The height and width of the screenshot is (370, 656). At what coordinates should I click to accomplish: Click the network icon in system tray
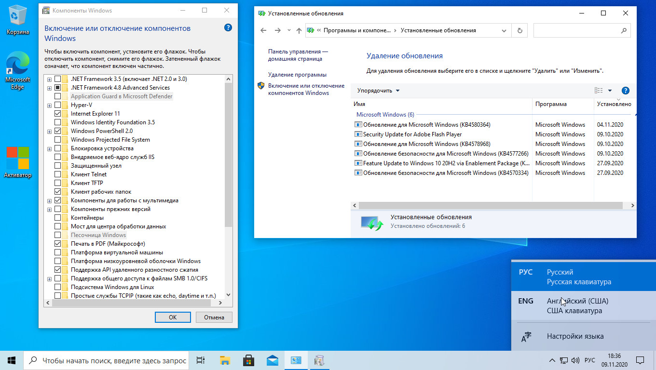click(564, 360)
